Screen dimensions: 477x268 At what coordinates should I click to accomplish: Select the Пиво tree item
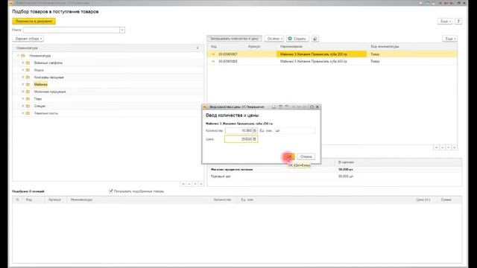(38, 99)
